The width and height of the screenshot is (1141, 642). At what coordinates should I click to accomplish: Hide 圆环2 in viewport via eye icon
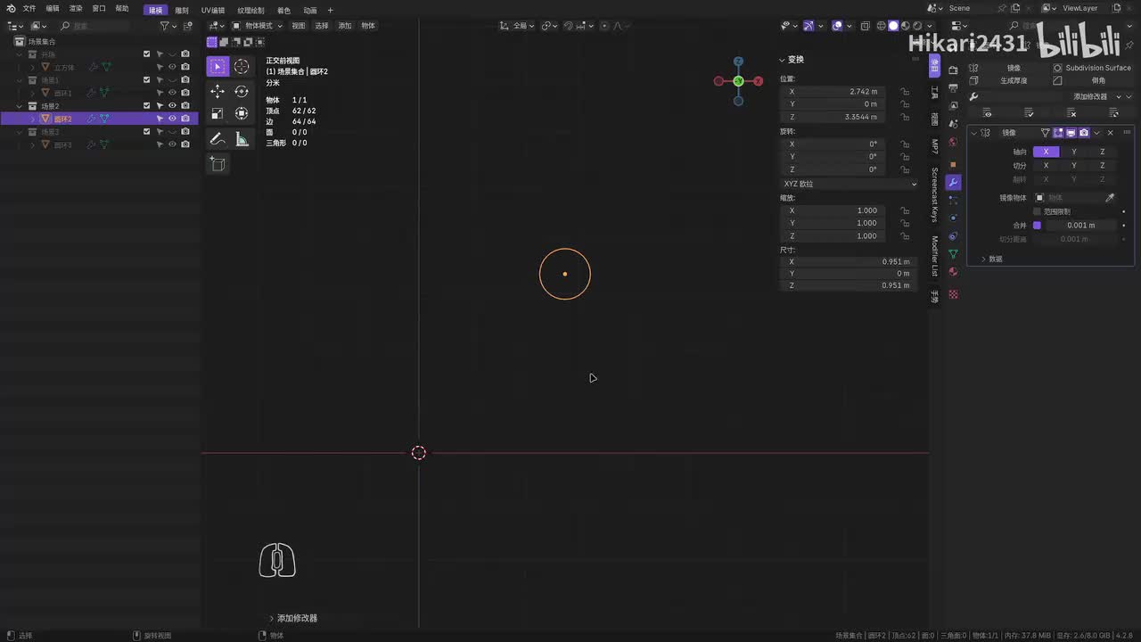(x=172, y=119)
